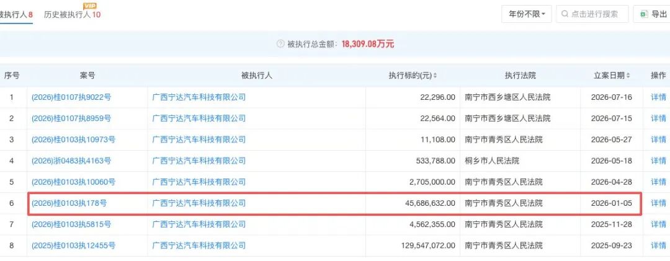Click the amount 4,562,355.00
This screenshot has height=261, width=670.
pos(432,224)
